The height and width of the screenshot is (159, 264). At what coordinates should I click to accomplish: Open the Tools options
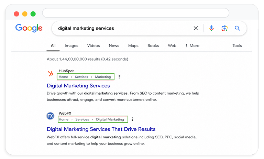pyautogui.click(x=237, y=46)
